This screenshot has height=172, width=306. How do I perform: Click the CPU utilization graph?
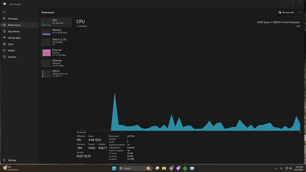(188, 79)
